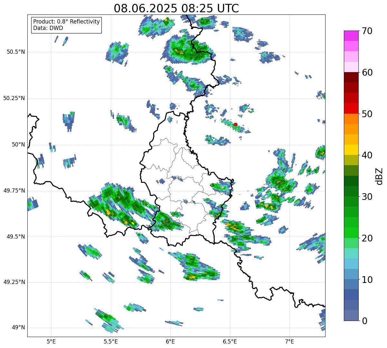The width and height of the screenshot is (387, 348).
Task: Click the latitude label 49°N
Action: pos(18,328)
